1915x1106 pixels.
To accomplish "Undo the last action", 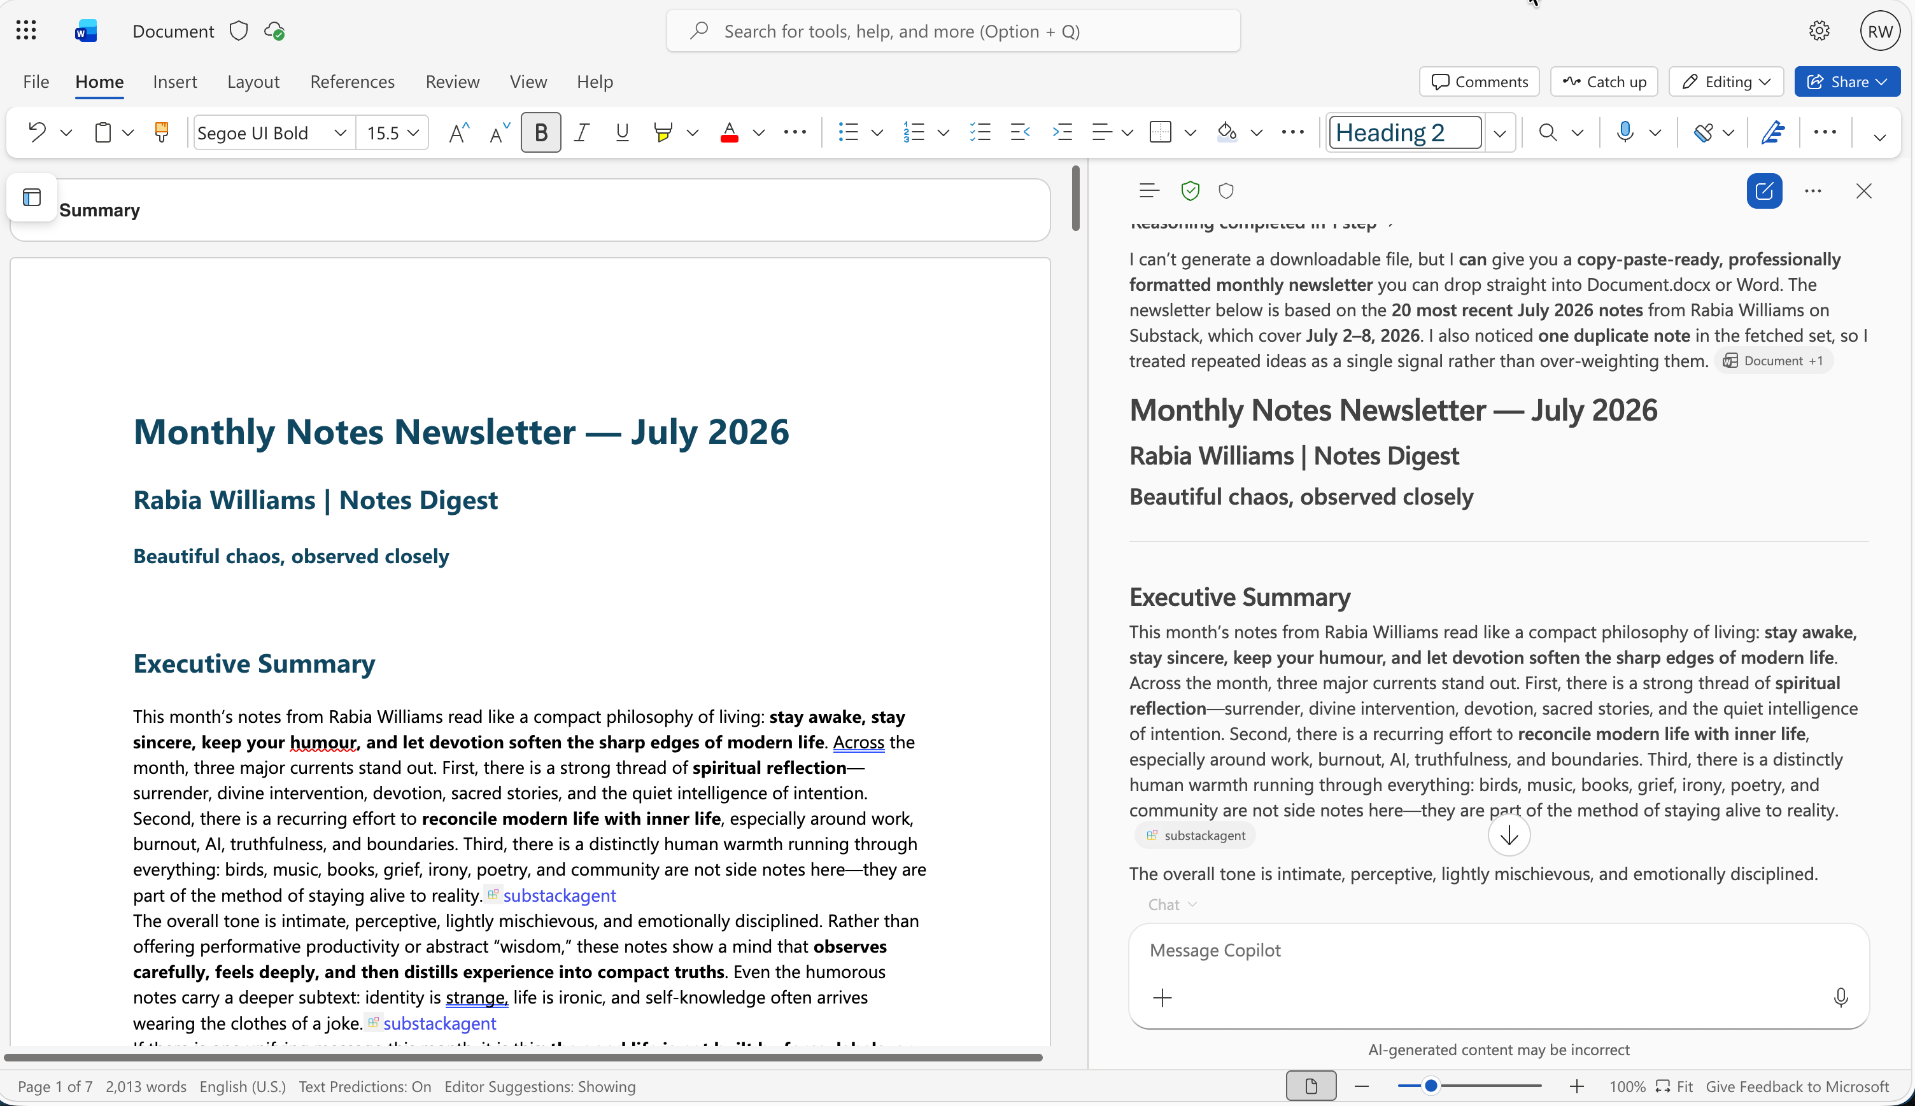I will coord(36,132).
